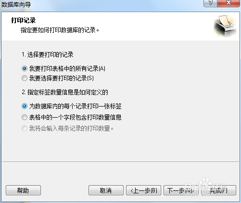Screen dimensions: 241x203
Task: Click section heading 1. 选择要打印的记录
Action: tap(48, 54)
